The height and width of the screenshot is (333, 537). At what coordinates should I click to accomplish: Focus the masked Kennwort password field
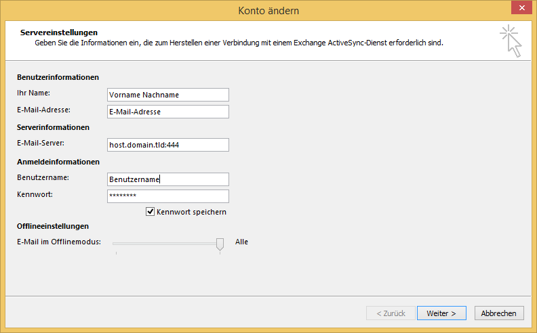point(168,196)
